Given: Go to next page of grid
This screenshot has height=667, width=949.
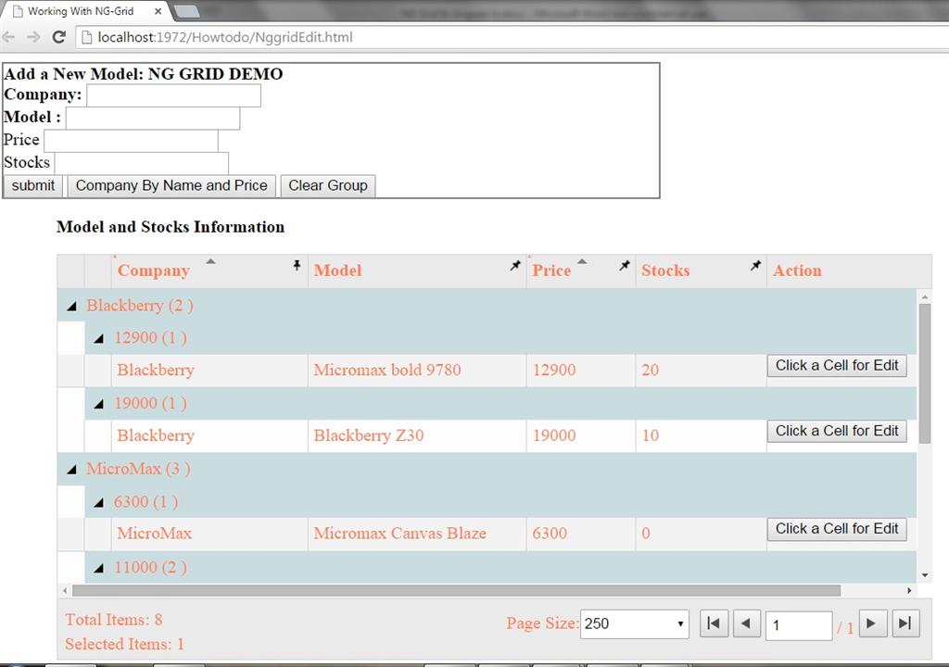Looking at the screenshot, I should point(871,624).
